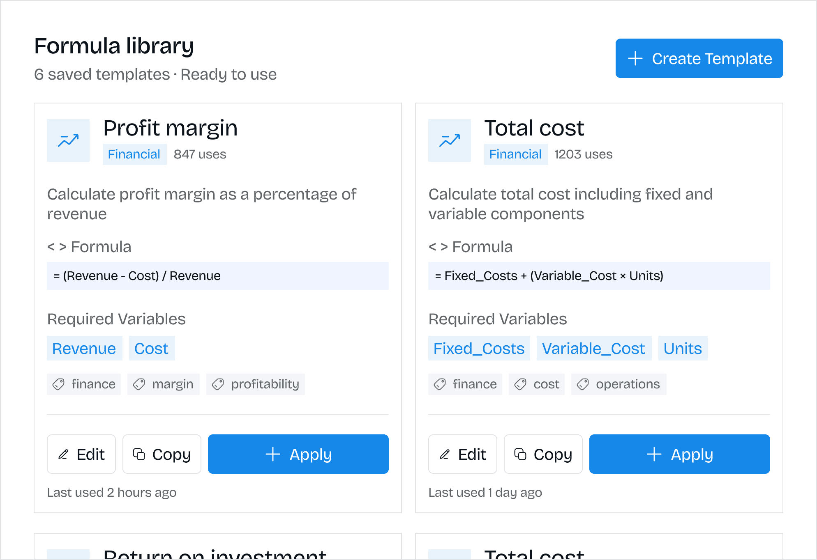This screenshot has height=560, width=817.
Task: Click the Profit margin formula code box
Action: (x=218, y=276)
